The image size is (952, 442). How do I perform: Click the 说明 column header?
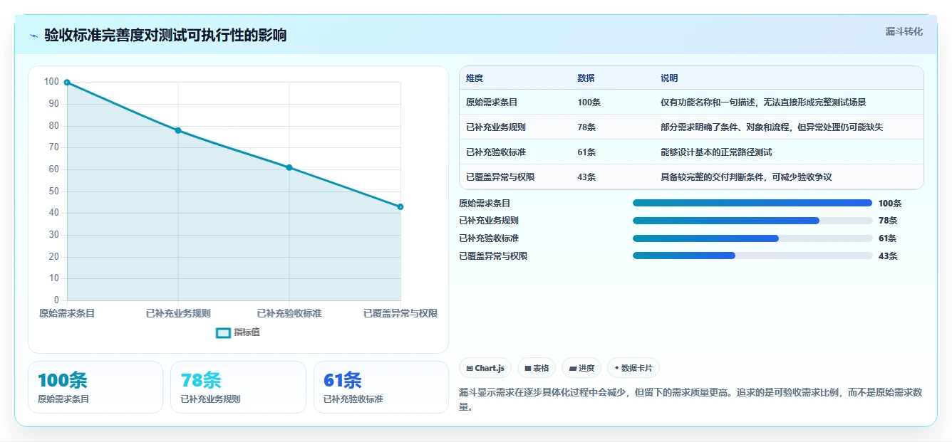pos(669,78)
